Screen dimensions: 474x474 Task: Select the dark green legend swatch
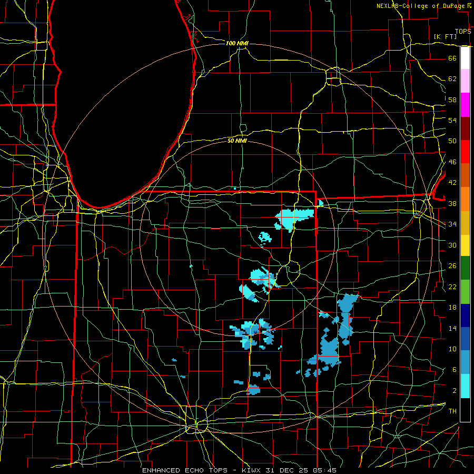[465, 268]
